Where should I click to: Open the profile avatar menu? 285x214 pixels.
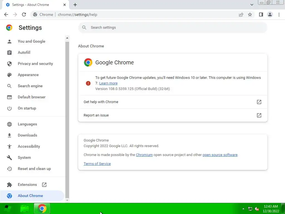(x=270, y=14)
